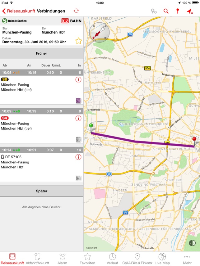
Task: Toggle favorite star for this connection
Action: click(x=78, y=41)
